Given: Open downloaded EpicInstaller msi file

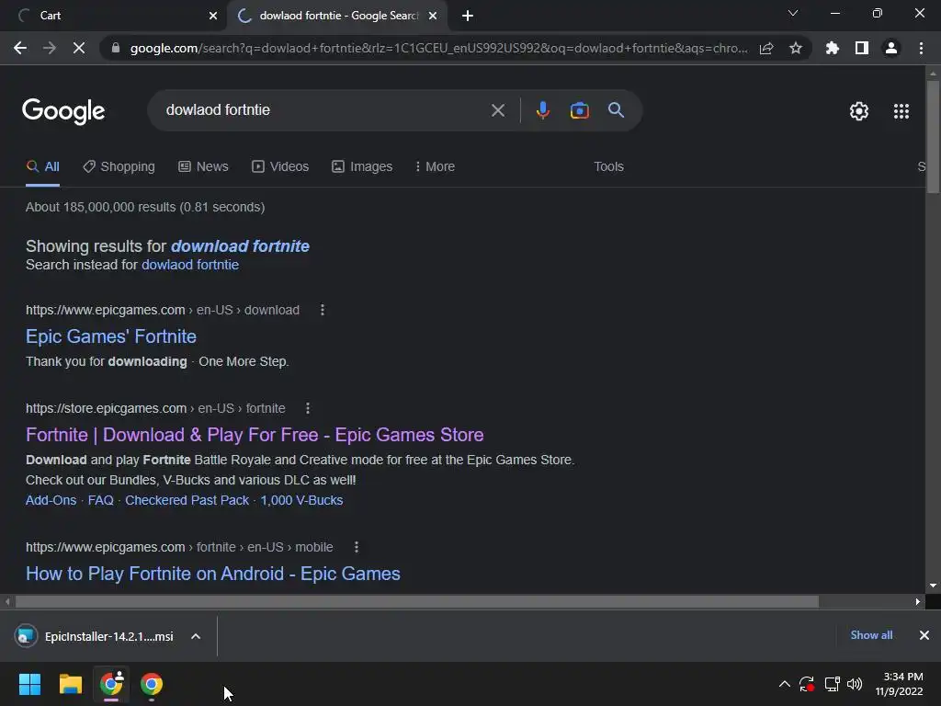Looking at the screenshot, I should (x=96, y=636).
